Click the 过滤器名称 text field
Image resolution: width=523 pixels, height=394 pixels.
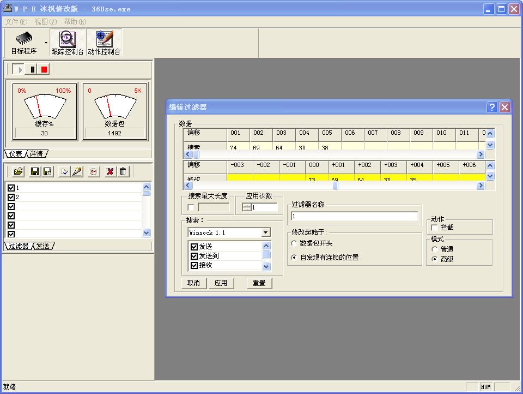(355, 216)
